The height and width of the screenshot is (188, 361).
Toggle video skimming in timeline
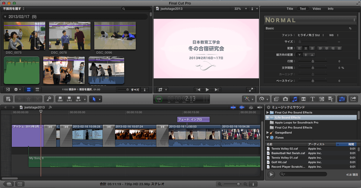[x=233, y=107]
